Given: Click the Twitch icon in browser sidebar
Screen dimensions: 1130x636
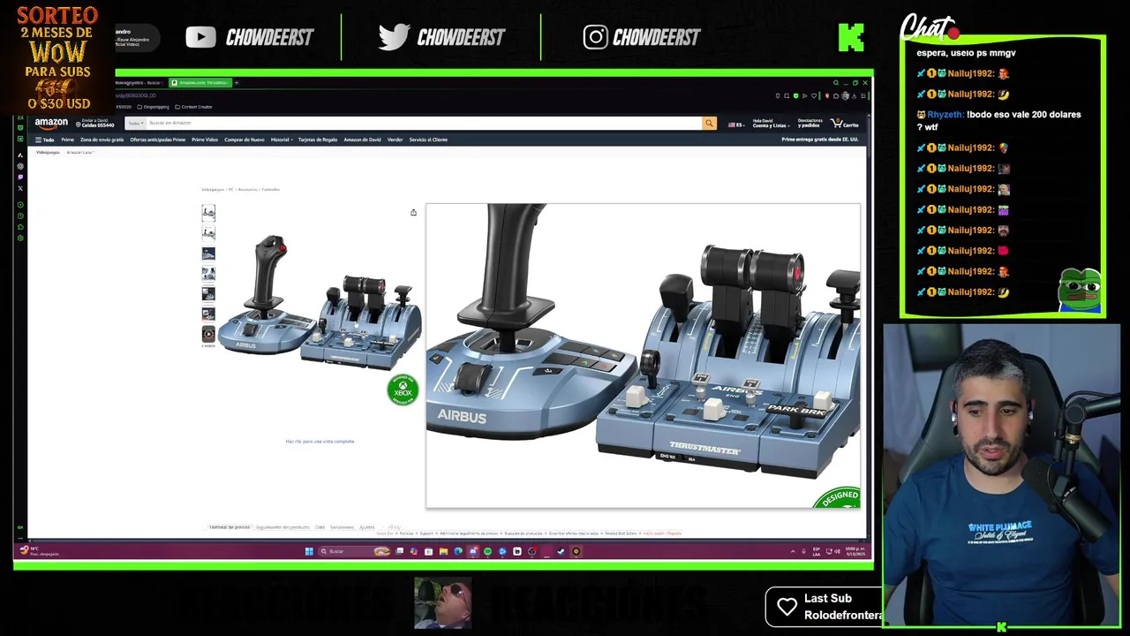Looking at the screenshot, I should 20,177.
